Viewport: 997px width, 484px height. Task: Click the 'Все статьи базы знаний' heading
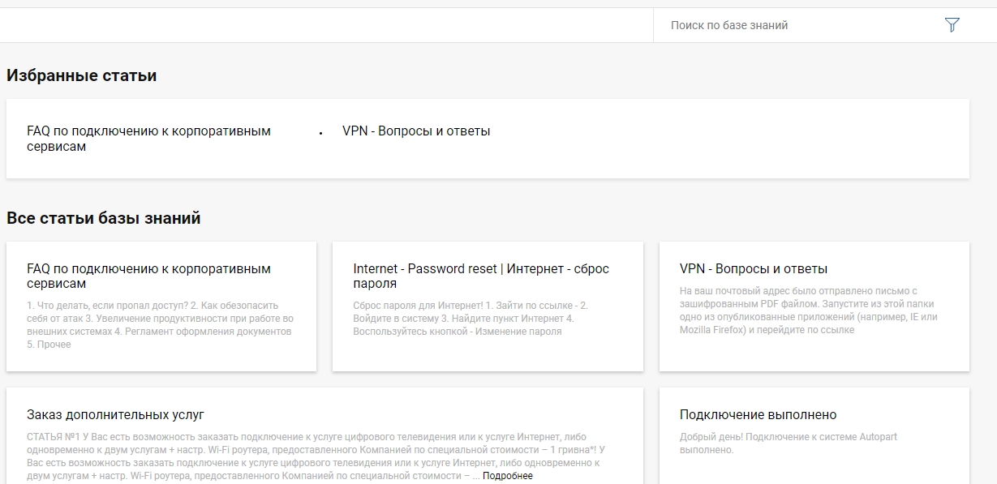104,218
